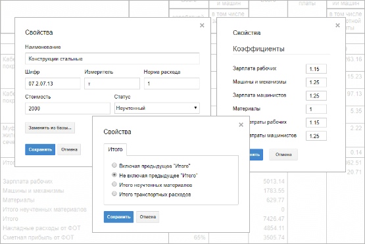
Task: Edit the Шифр field 07.2.07.13
Action: 53,84
